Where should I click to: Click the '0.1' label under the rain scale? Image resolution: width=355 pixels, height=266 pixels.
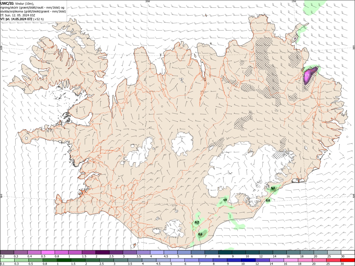pyautogui.click(x=2, y=264)
